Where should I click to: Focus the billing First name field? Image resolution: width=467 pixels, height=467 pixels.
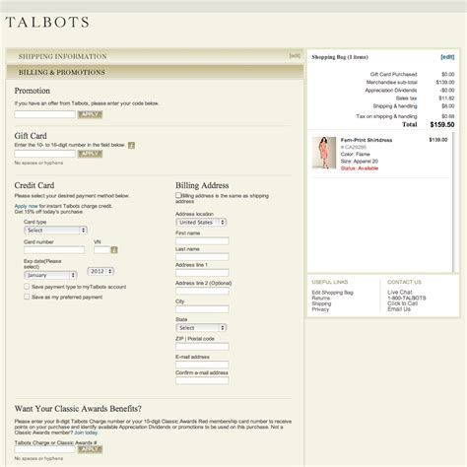(x=202, y=241)
